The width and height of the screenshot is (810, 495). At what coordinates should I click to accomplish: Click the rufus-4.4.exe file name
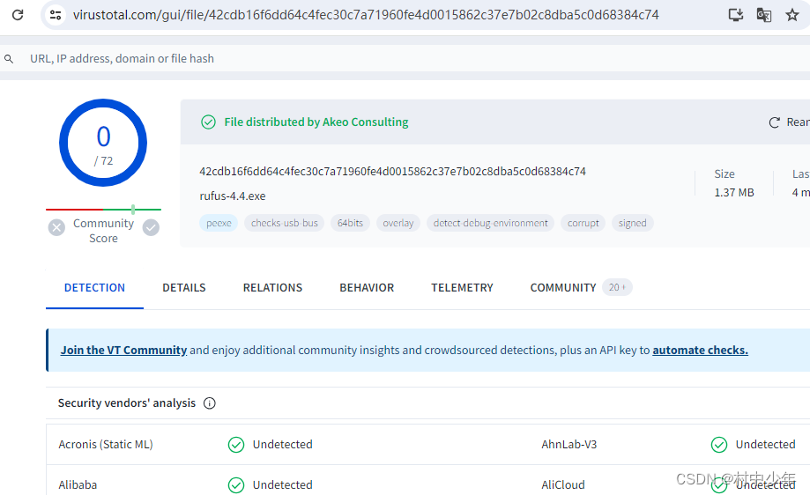(233, 196)
